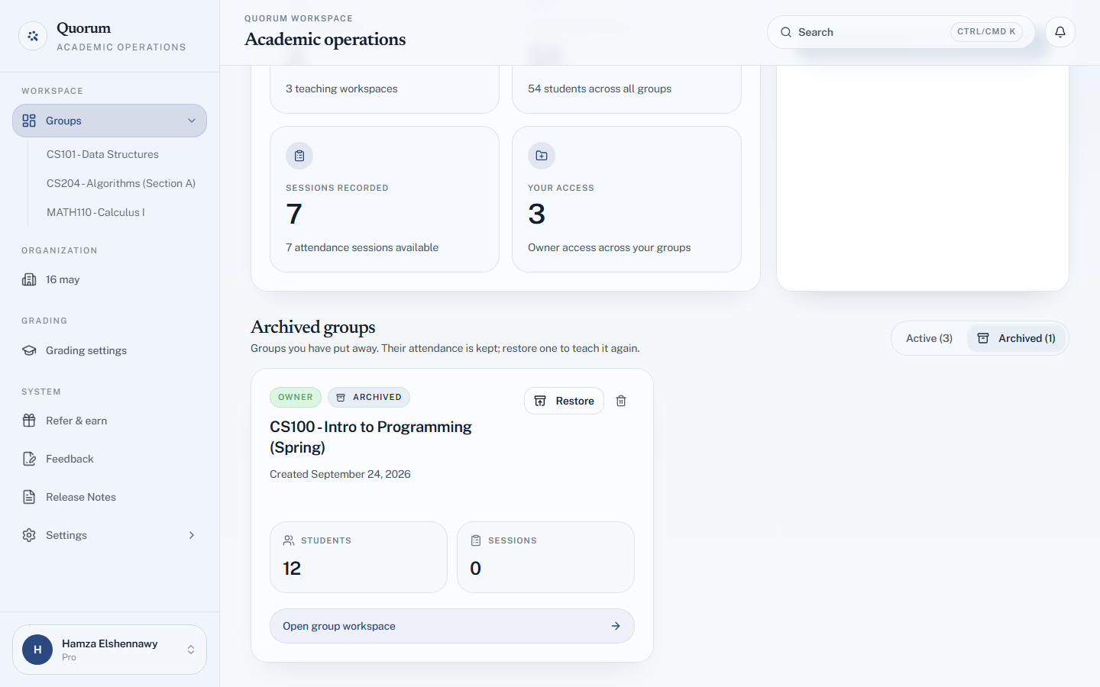Screen dimensions: 1100x687
Task: Open CS101 - Data Structures group
Action: coord(103,154)
